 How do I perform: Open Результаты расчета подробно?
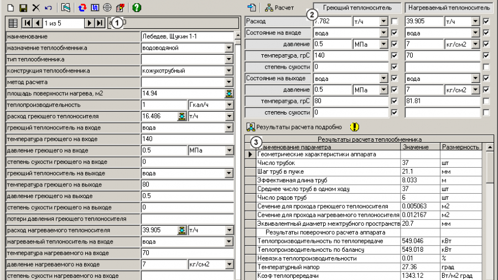pyautogui.click(x=294, y=127)
